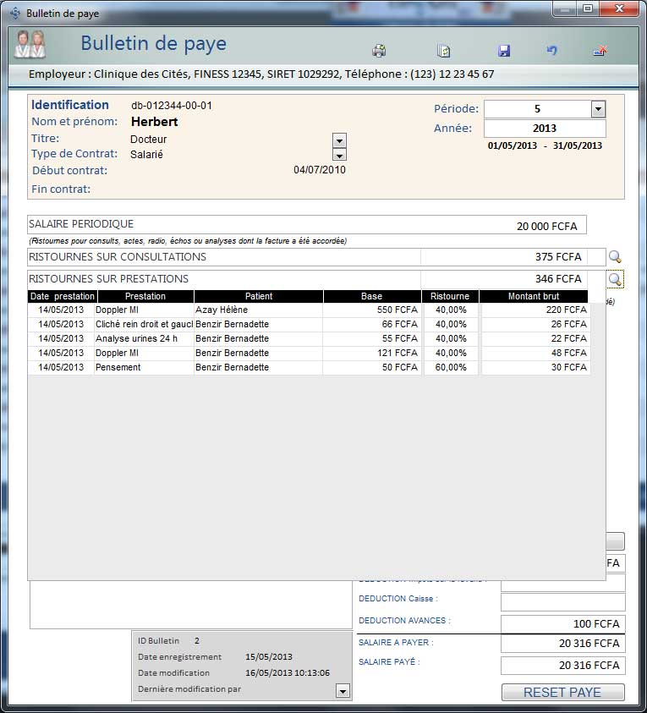Click the SALAIRE PAYÉ value field
The image size is (647, 713).
[563, 666]
